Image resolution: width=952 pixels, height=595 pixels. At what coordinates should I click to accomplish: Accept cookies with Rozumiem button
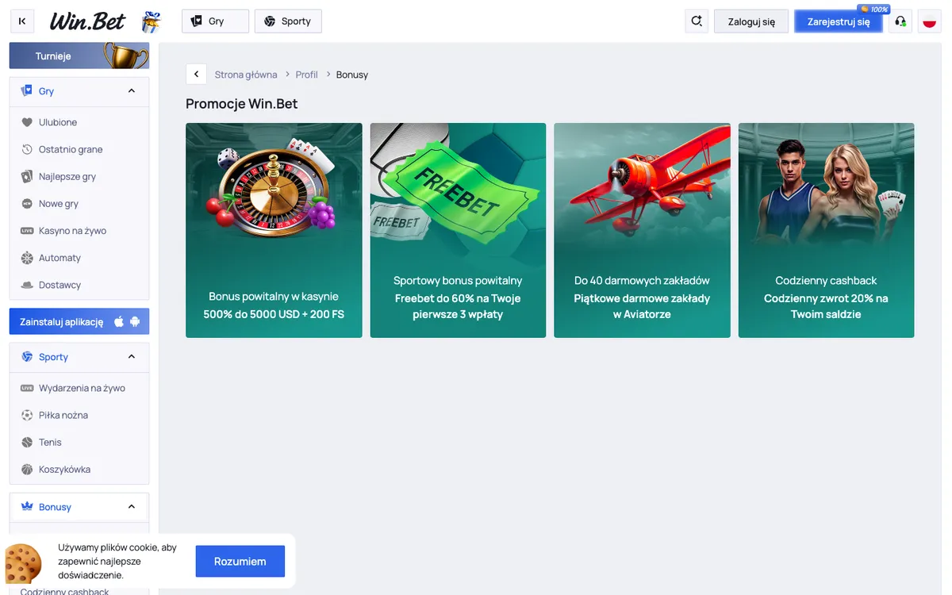tap(240, 561)
